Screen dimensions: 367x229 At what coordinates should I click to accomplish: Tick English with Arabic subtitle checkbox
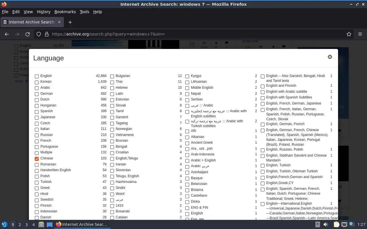(263, 92)
